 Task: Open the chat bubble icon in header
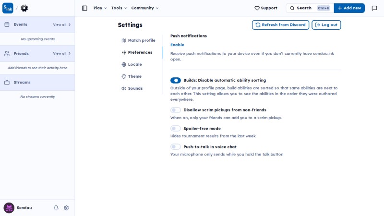[374, 8]
